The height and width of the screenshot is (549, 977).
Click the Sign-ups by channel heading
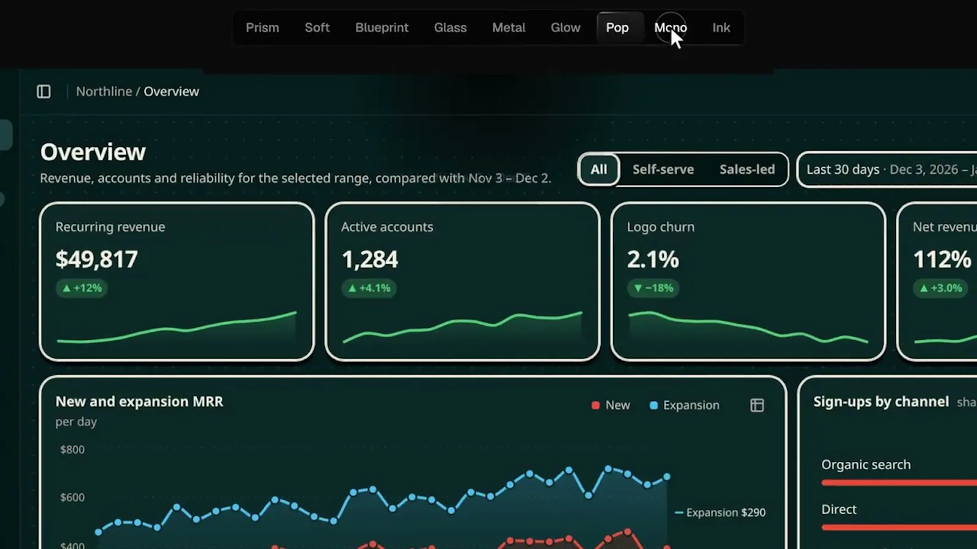tap(881, 401)
